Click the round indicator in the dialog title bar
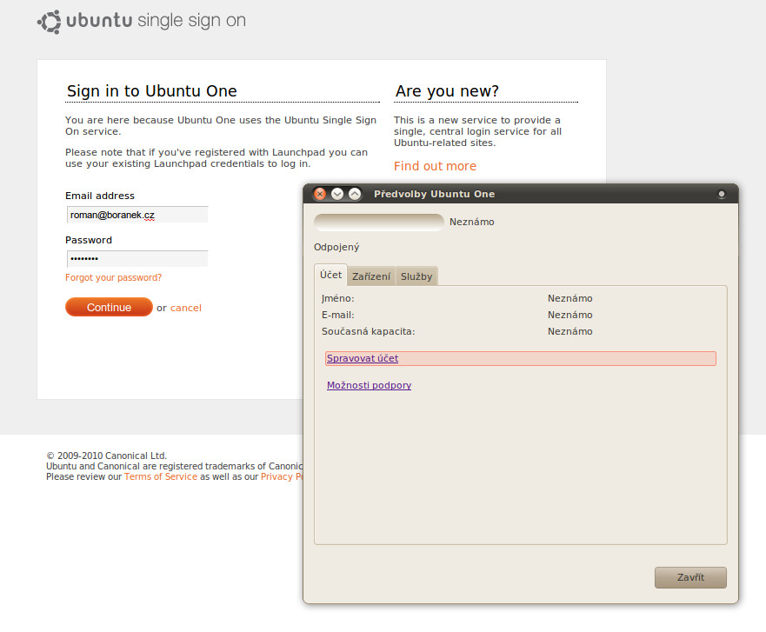766x632 pixels. (x=721, y=194)
